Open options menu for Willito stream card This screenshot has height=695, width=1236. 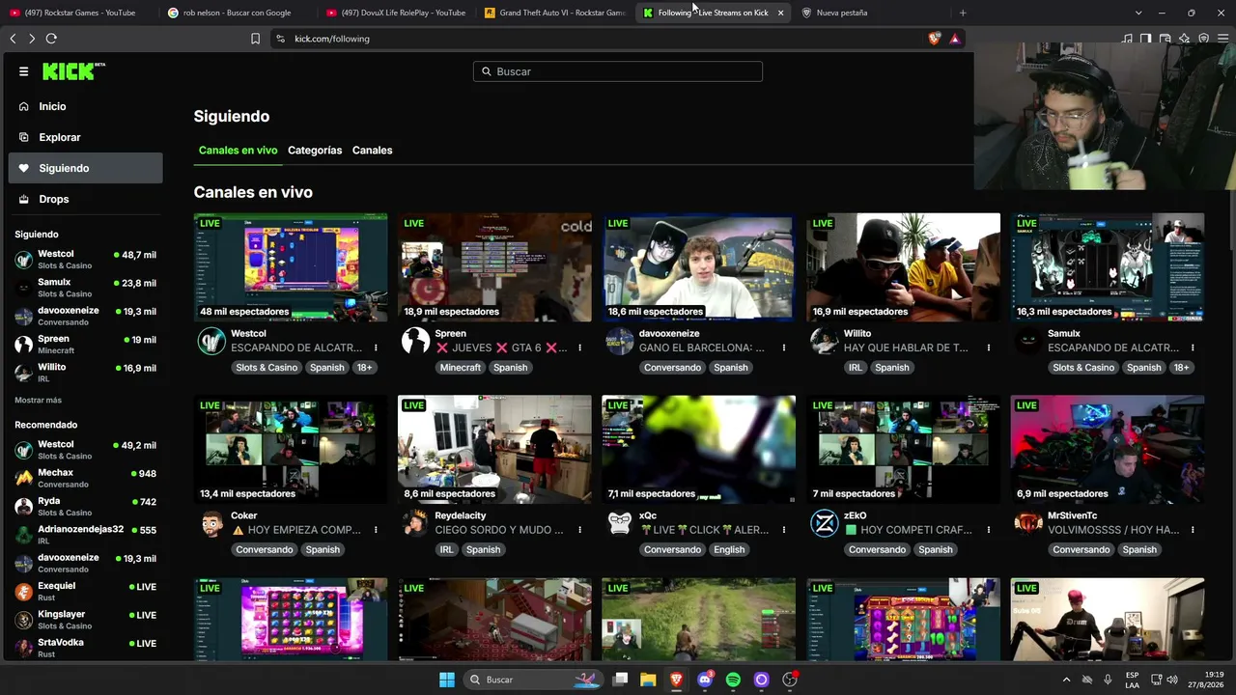tap(988, 347)
